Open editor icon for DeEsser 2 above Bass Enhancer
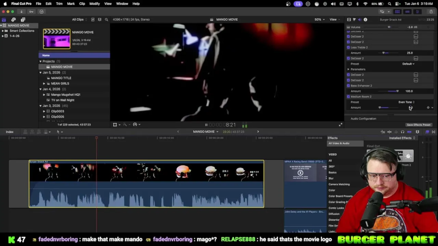438x246 pixels. click(416, 80)
